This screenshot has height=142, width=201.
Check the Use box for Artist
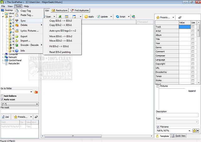[x=193, y=31]
